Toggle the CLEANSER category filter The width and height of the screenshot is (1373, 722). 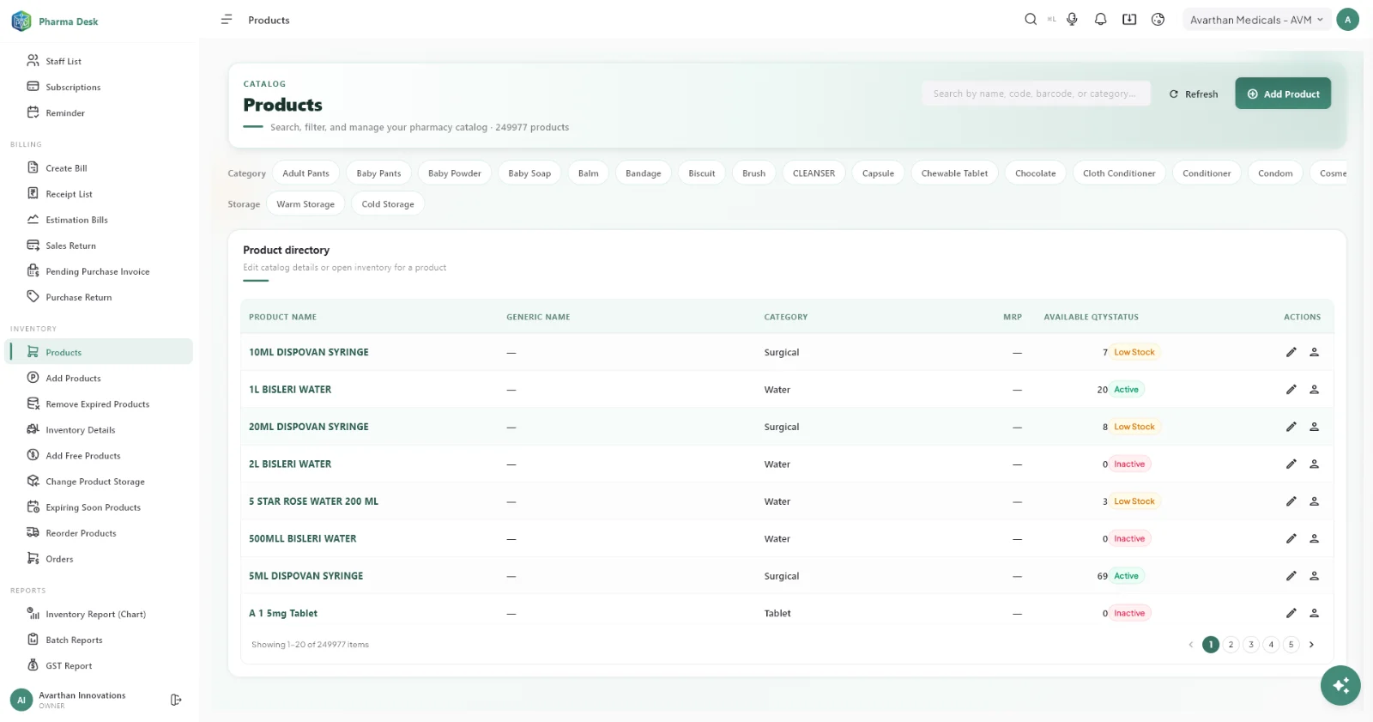tap(814, 173)
